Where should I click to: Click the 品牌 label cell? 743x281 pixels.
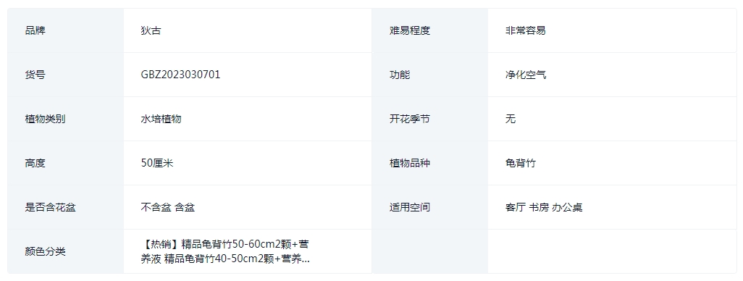[x=65, y=30]
